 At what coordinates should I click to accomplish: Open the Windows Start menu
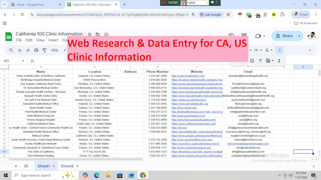coord(6,175)
